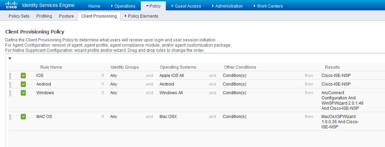Select the drag handle of the MAC OS rule

pos(10,117)
